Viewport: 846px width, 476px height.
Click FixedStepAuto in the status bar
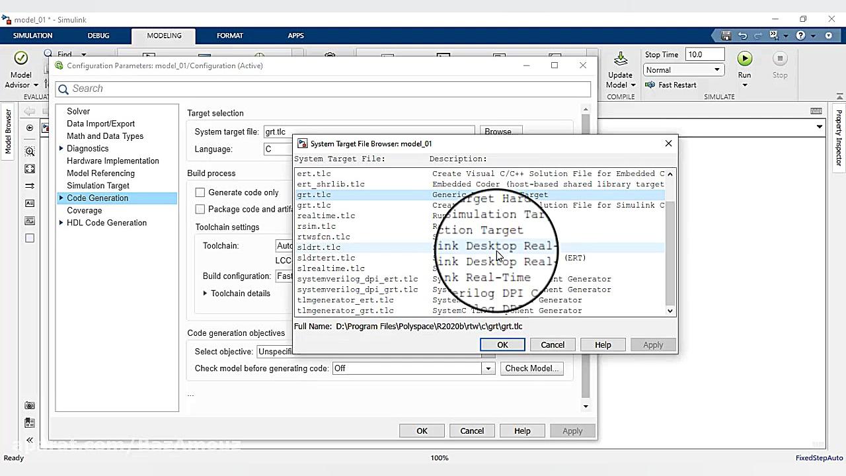click(820, 458)
